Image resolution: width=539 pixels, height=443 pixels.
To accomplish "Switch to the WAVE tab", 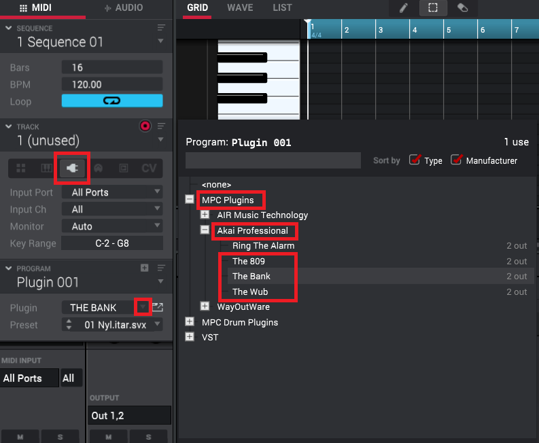I will [x=240, y=7].
